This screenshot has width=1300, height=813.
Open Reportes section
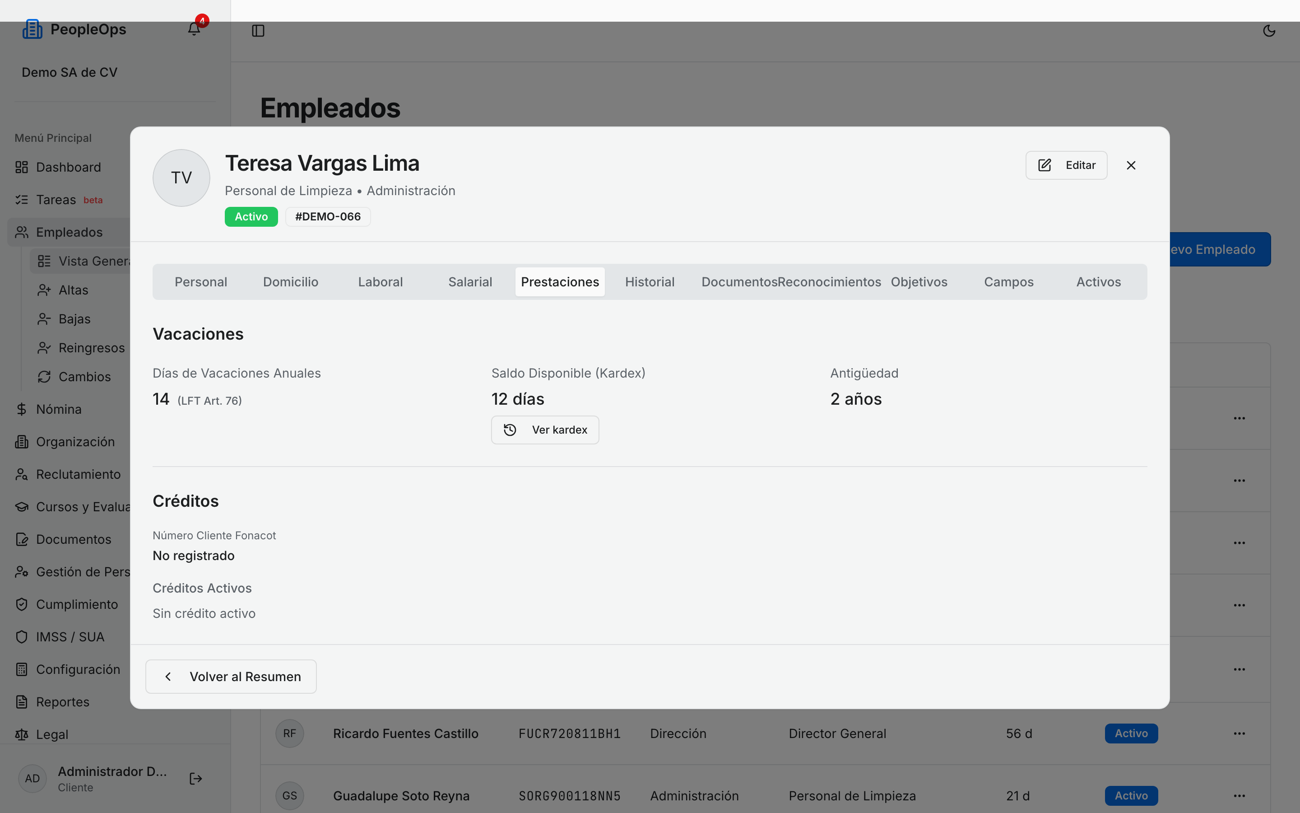[68, 702]
